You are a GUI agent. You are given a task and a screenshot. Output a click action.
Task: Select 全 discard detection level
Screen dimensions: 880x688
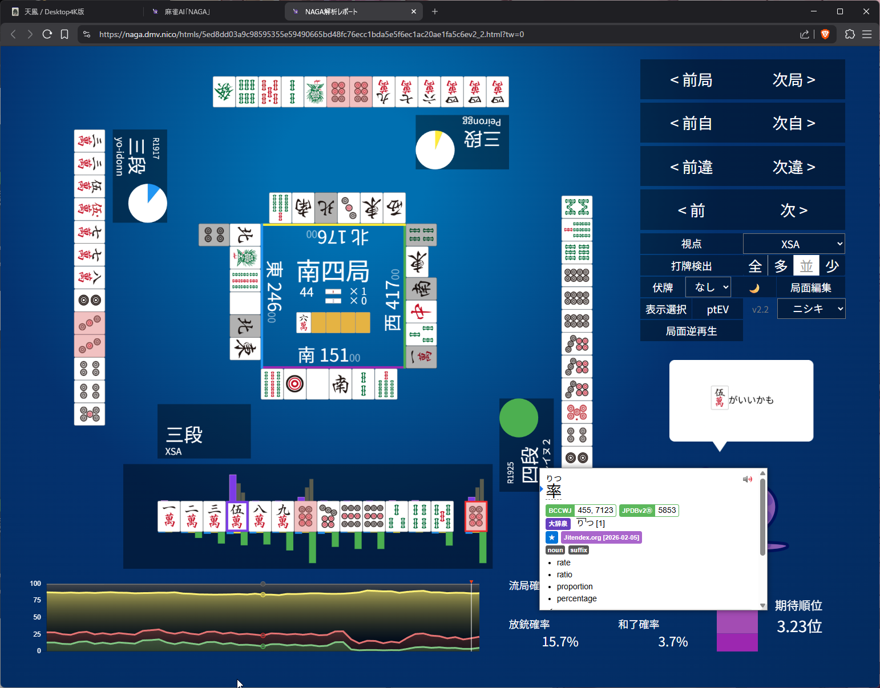pos(755,266)
